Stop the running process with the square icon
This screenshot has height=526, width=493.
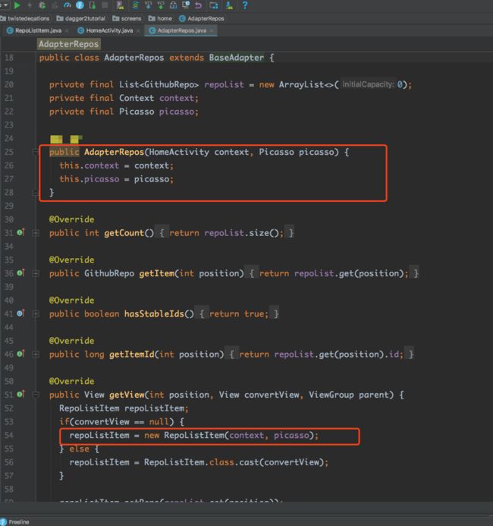pyautogui.click(x=105, y=5)
